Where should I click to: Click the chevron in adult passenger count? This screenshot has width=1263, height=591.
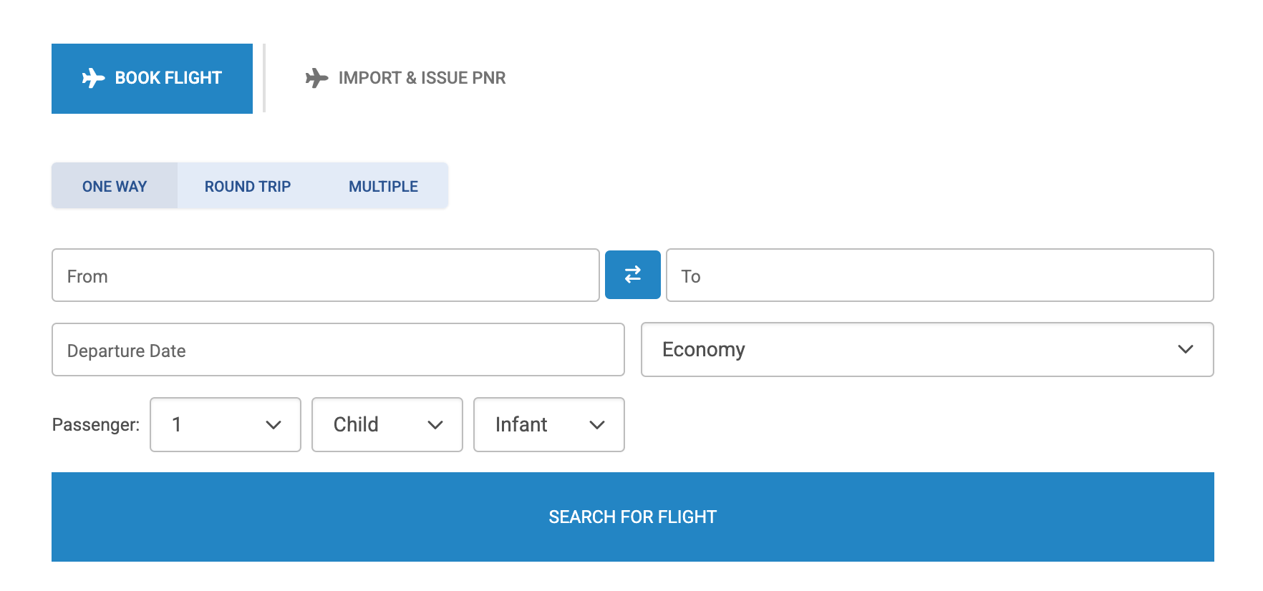(x=273, y=425)
